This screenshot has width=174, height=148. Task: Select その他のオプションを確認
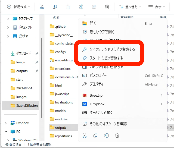tap(123, 124)
